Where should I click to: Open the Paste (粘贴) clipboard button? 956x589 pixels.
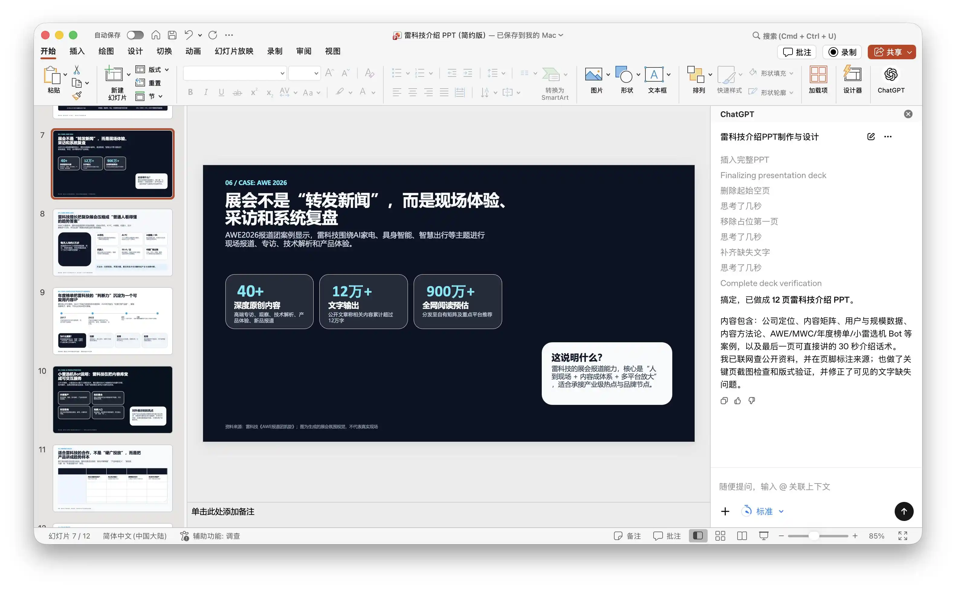[53, 80]
